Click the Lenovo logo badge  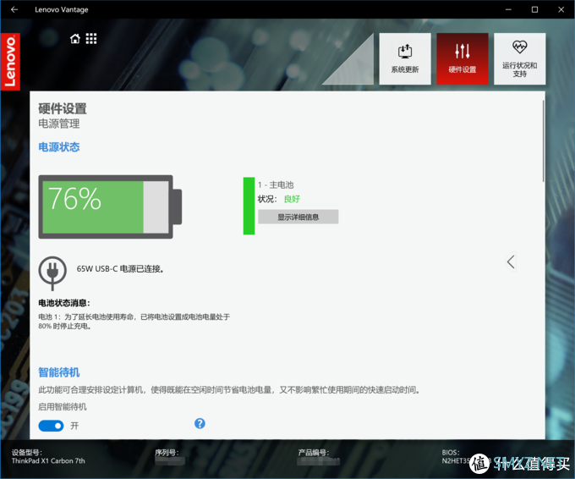pos(10,62)
